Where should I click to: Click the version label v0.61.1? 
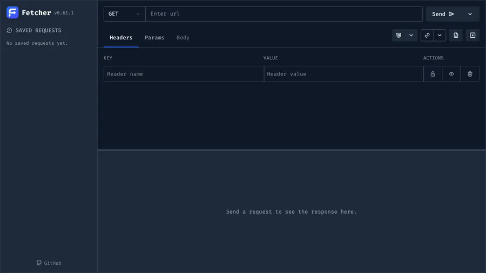64,13
